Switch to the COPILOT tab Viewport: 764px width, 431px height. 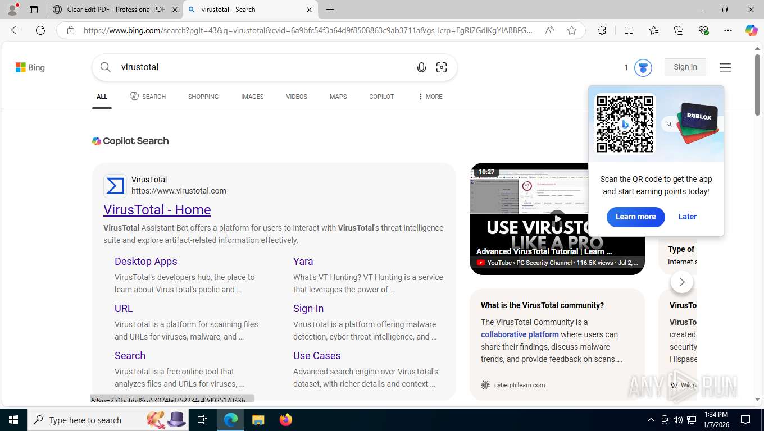381,97
